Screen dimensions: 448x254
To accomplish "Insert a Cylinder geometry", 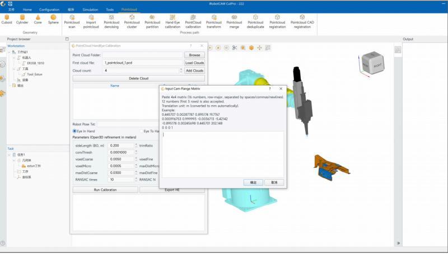I will [22, 20].
